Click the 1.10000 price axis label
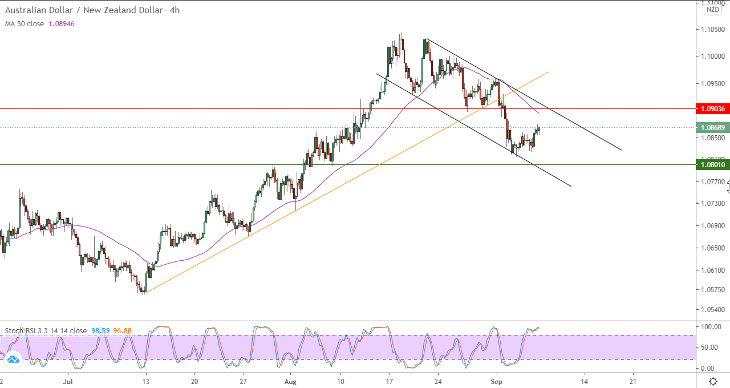The width and height of the screenshot is (730, 388). point(713,56)
